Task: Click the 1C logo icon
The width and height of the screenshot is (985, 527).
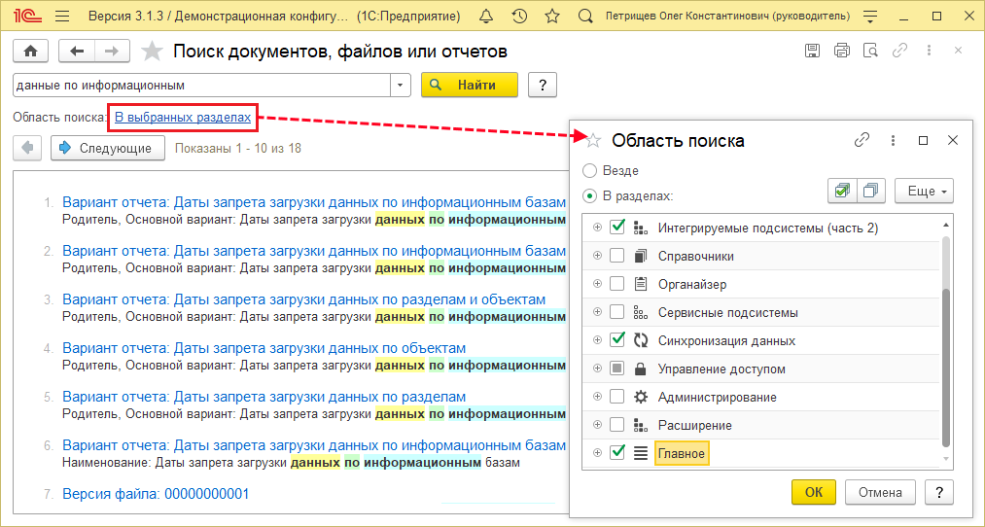Action: point(29,17)
